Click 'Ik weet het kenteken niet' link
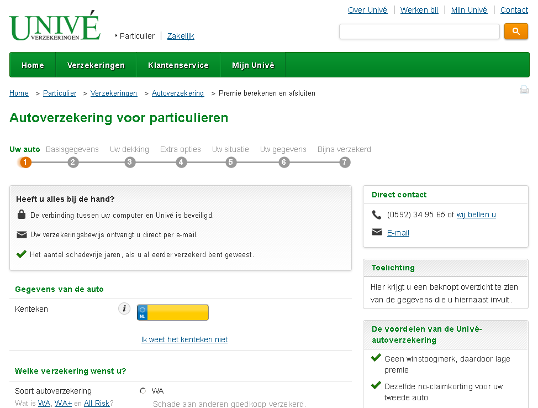538x408 pixels. click(x=184, y=339)
